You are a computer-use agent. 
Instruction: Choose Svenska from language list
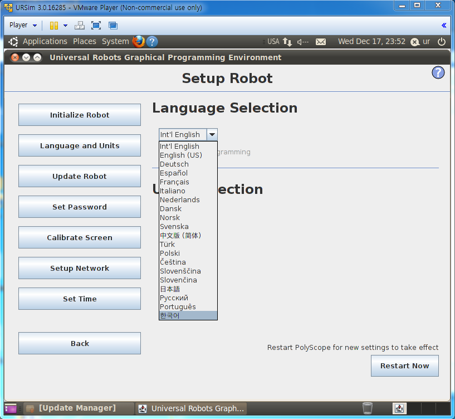point(188,226)
